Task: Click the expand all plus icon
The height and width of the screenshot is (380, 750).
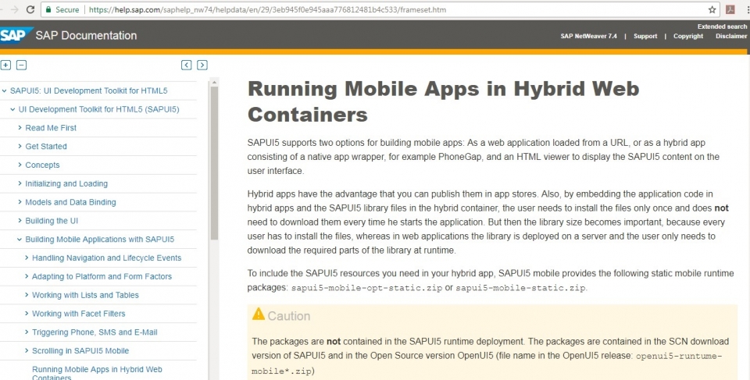Action: point(6,66)
